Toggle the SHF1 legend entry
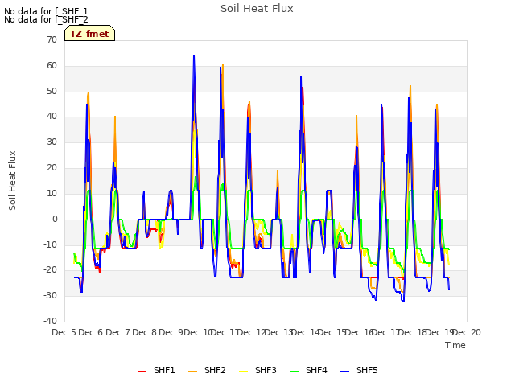 coord(156,371)
